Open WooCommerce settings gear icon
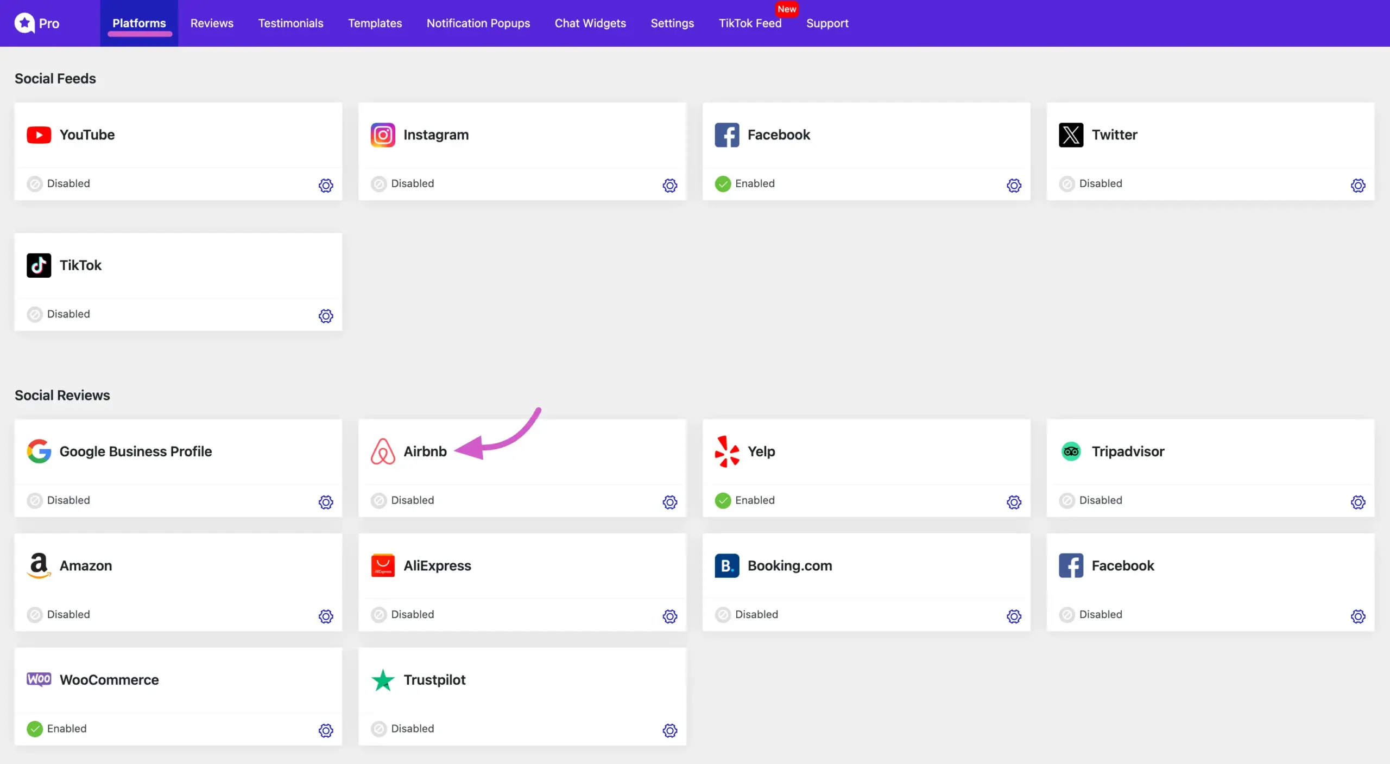1390x764 pixels. click(326, 730)
